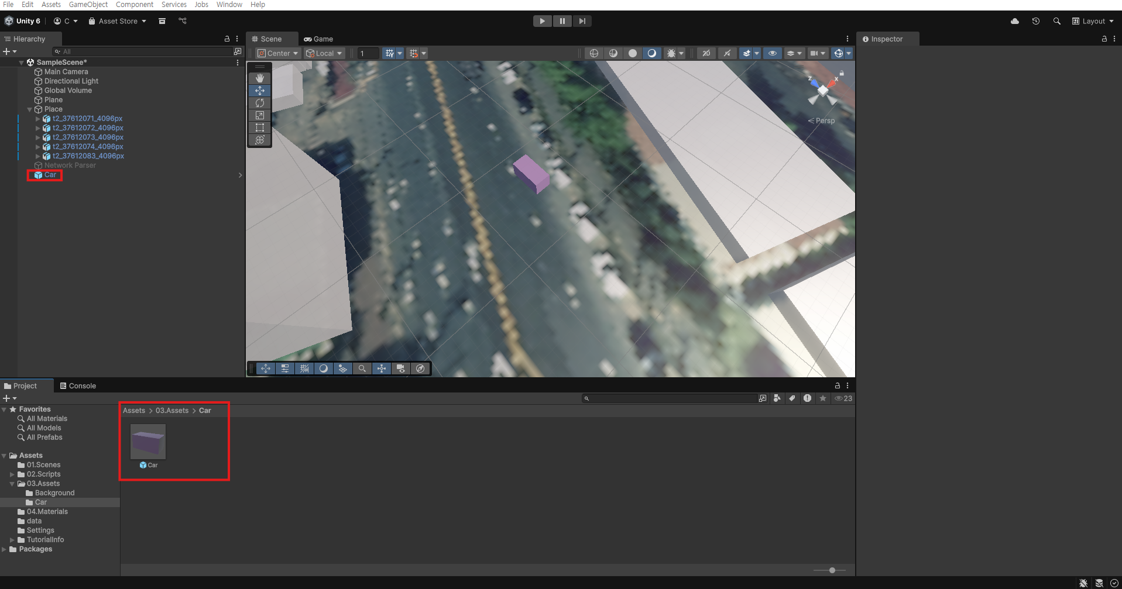Click the Scene view orientation gizmo
The image size is (1122, 589).
pyautogui.click(x=823, y=91)
